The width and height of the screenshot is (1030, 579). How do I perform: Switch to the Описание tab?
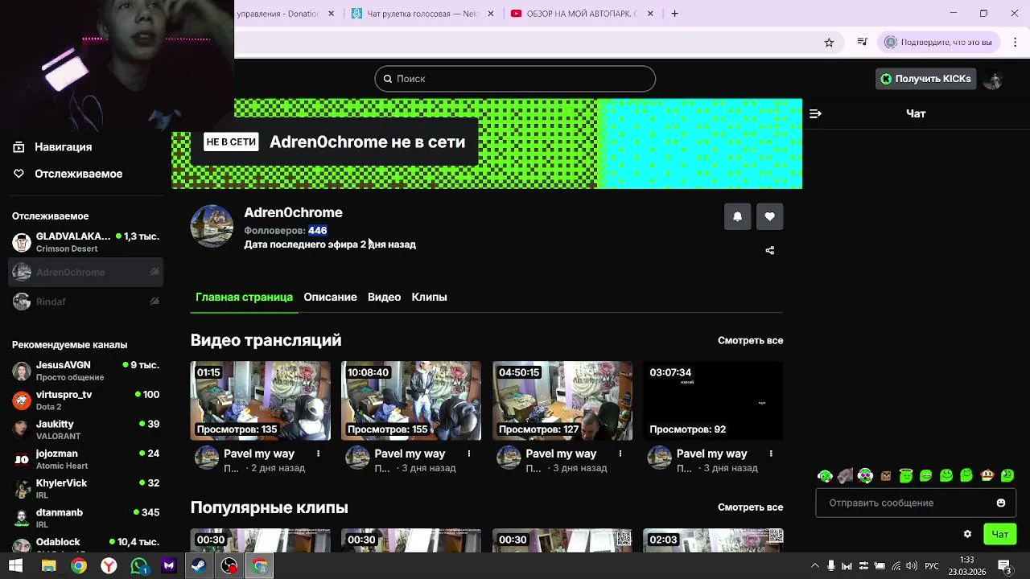pyautogui.click(x=330, y=297)
